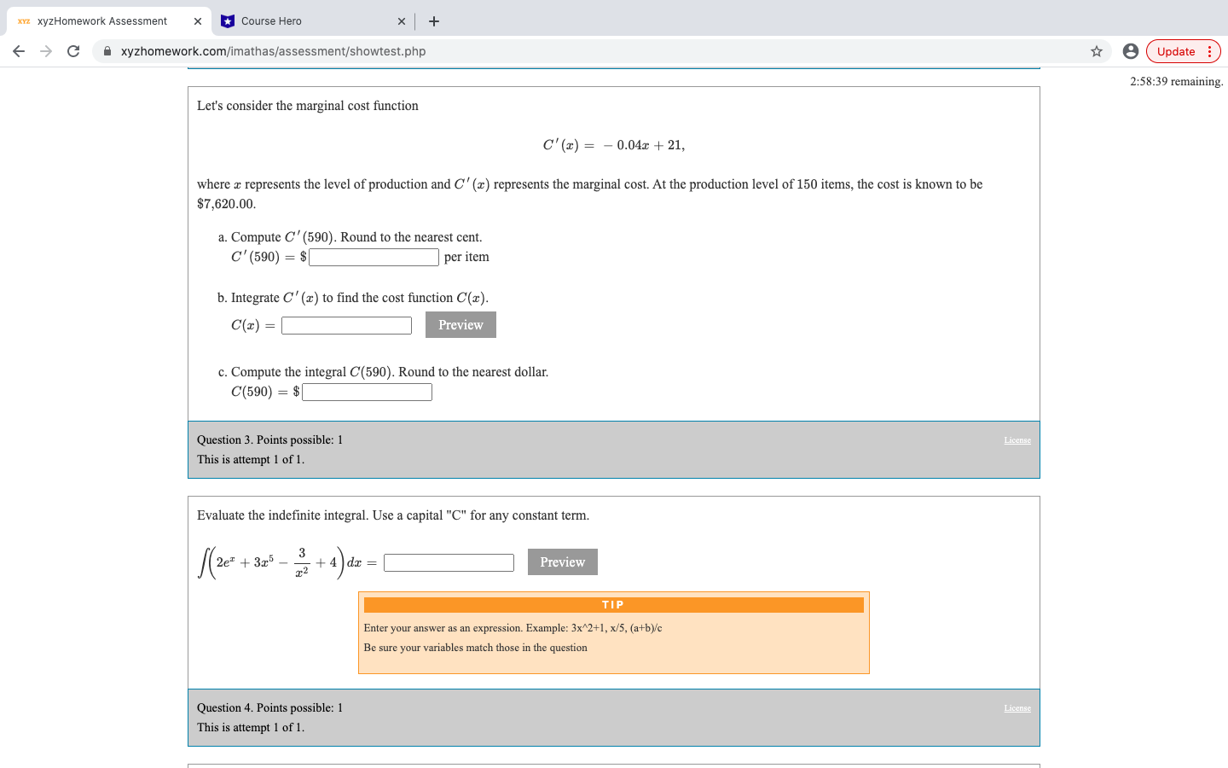This screenshot has height=768, width=1228.
Task: Open the Chrome menu next to Update
Action: (x=1210, y=51)
